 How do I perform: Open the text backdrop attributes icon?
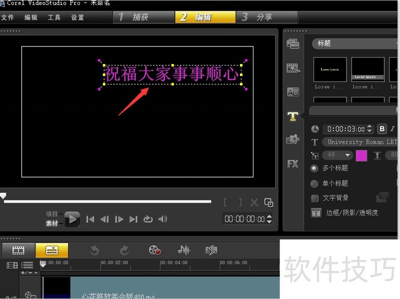coord(381,197)
